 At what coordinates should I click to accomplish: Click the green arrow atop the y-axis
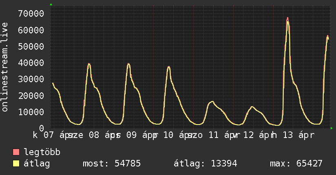[x=51, y=4]
